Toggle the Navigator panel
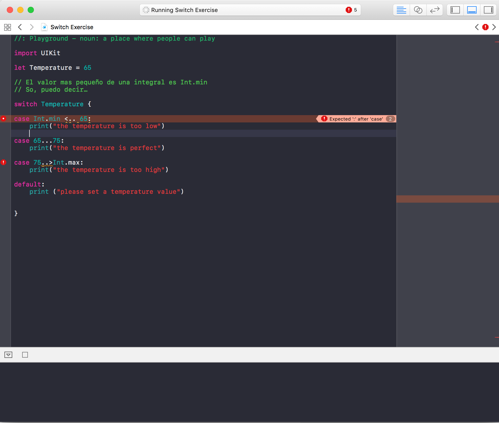 (455, 10)
